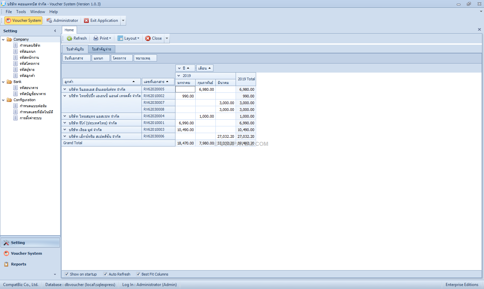Uncheck the Best Fit Columns checkbox

[x=138, y=274]
